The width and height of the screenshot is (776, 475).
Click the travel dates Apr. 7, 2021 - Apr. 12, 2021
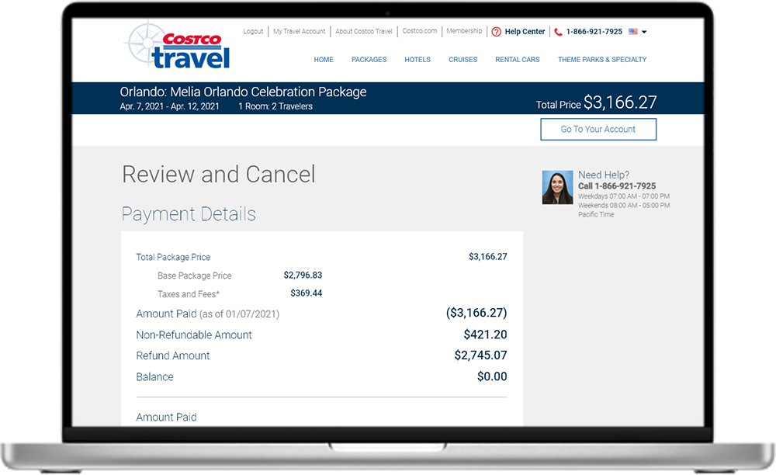click(169, 106)
